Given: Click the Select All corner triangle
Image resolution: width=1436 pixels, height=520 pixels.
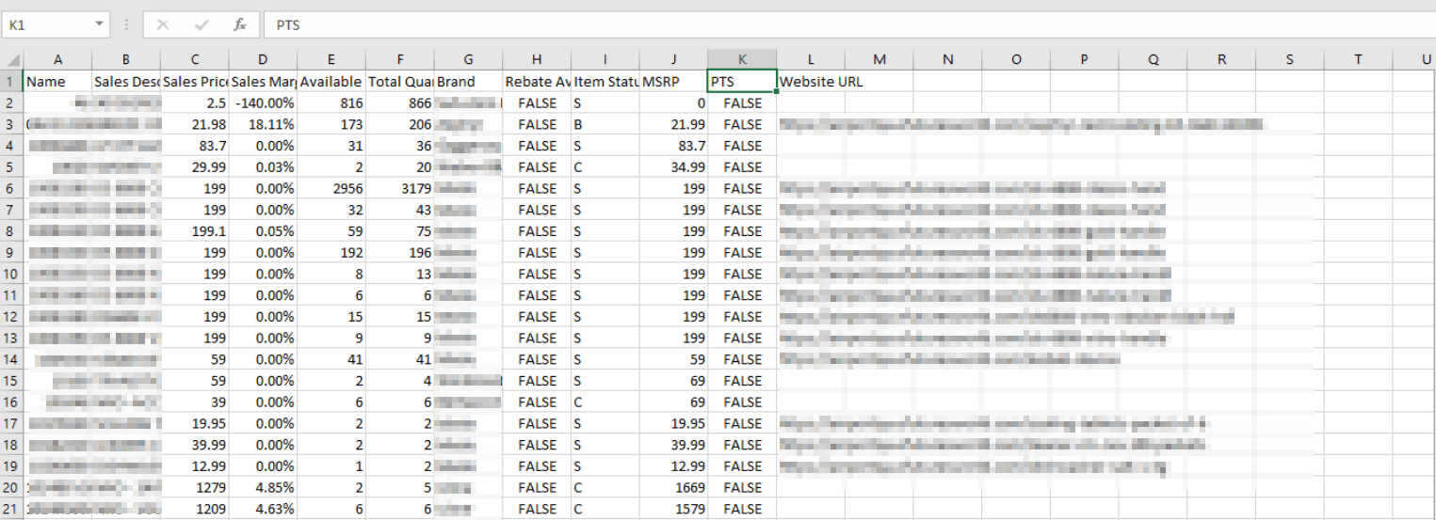Looking at the screenshot, I should pos(12,60).
